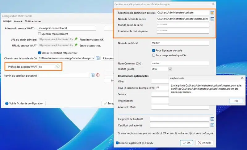Click the WAPT server URL field
Viewport: 247px width, 150px height.
(x=56, y=45)
